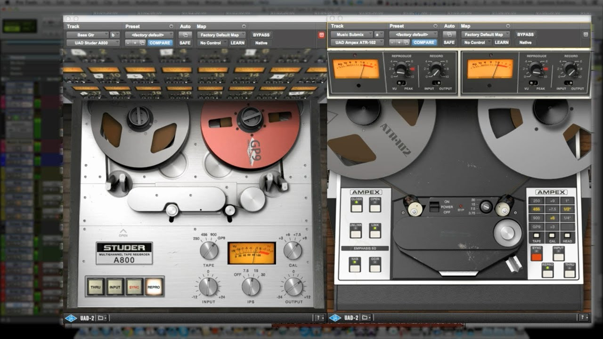Viewport: 603px width, 339px height.
Task: Click the Studer A800 nameplate badge
Action: (x=124, y=253)
